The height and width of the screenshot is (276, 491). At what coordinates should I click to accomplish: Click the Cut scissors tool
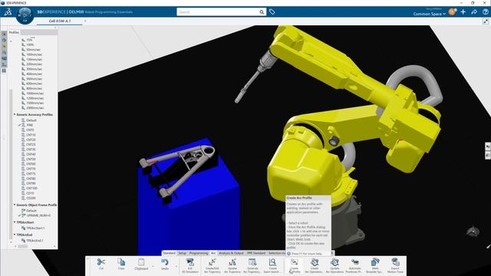pos(101,264)
